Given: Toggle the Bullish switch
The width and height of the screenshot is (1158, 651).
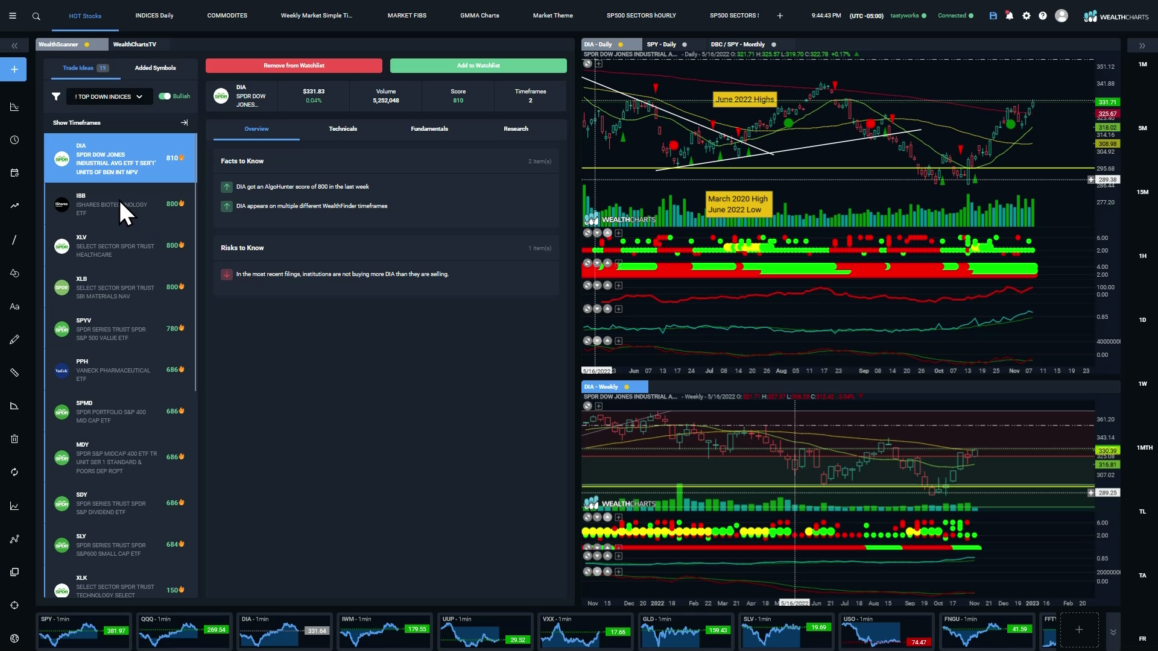Looking at the screenshot, I should (164, 96).
